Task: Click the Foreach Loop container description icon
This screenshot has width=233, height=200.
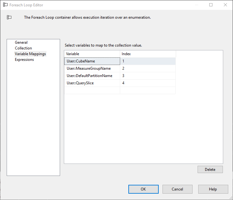Action: [9, 17]
